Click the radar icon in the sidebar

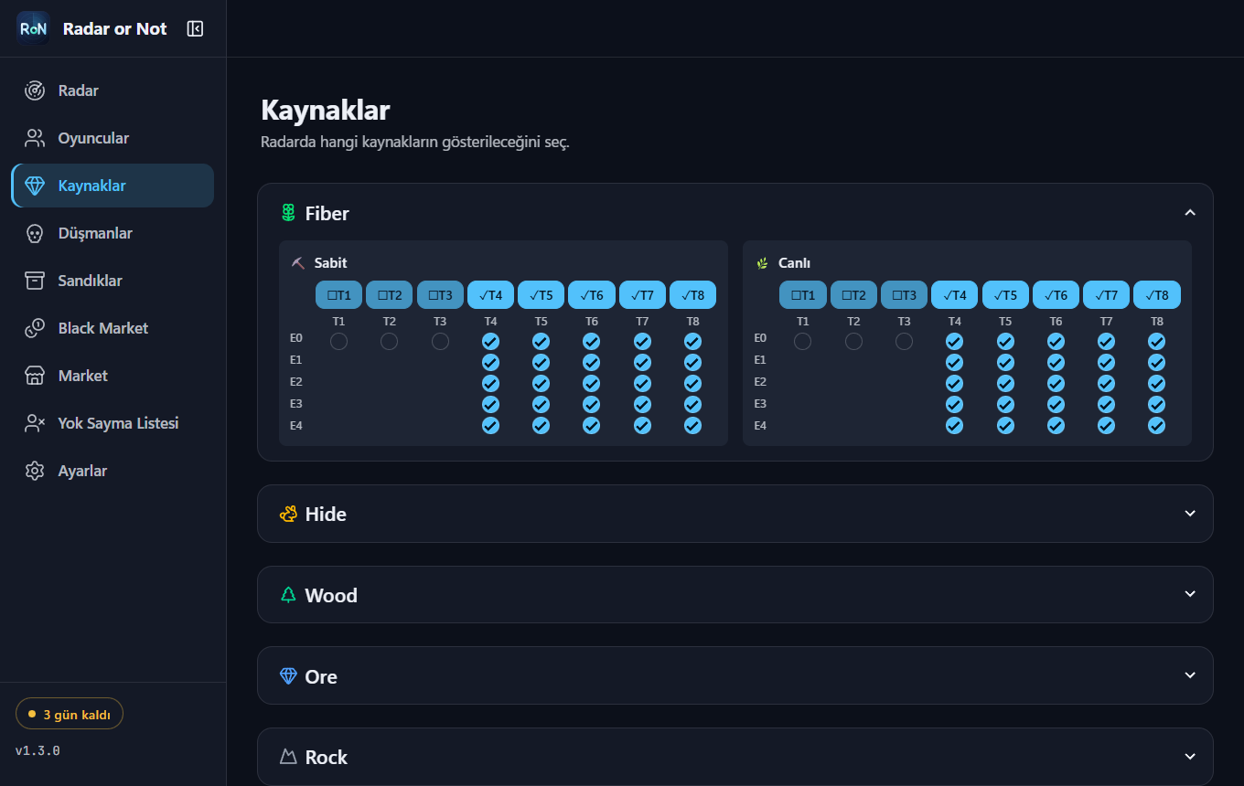point(35,90)
